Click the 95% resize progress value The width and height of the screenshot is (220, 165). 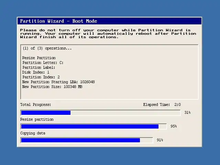174,126
